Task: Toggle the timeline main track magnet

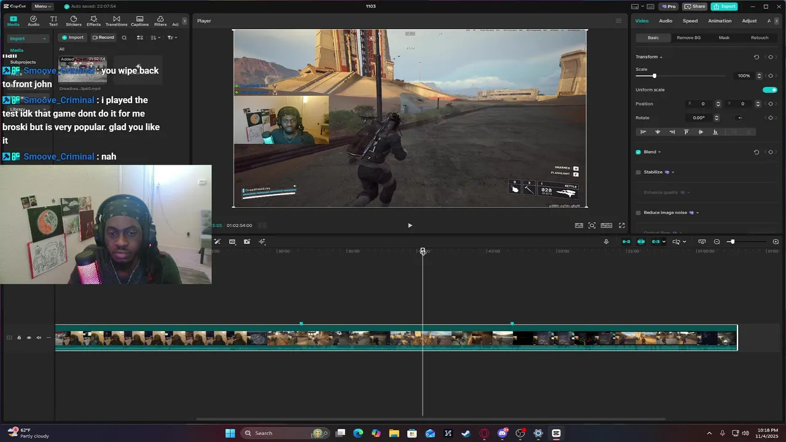Action: [626, 242]
